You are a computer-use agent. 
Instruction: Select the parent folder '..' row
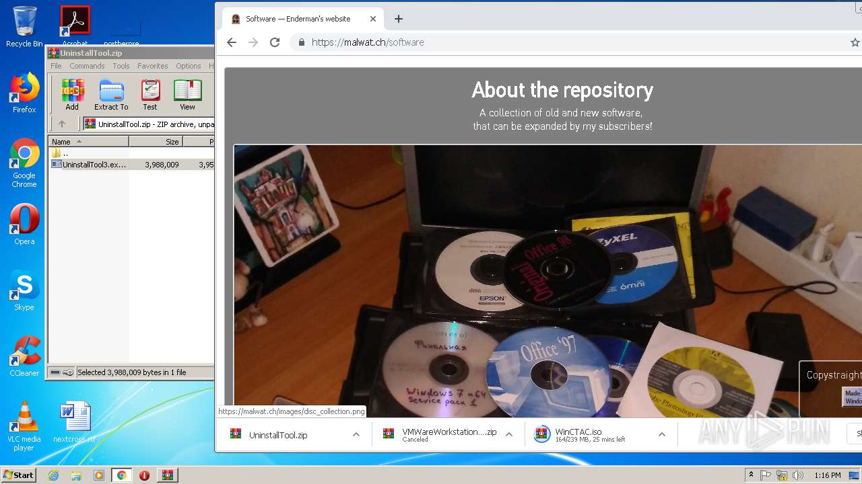pyautogui.click(x=131, y=153)
